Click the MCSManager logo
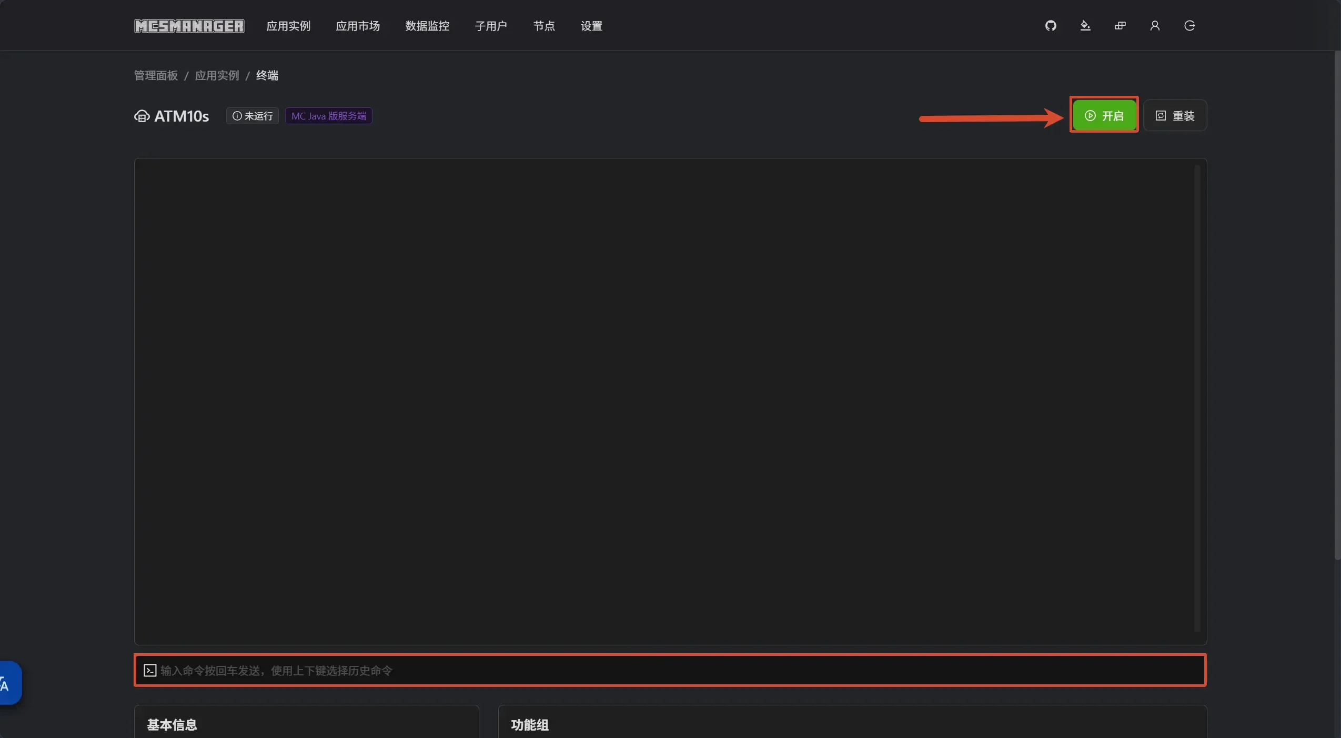Image resolution: width=1341 pixels, height=738 pixels. [x=189, y=26]
